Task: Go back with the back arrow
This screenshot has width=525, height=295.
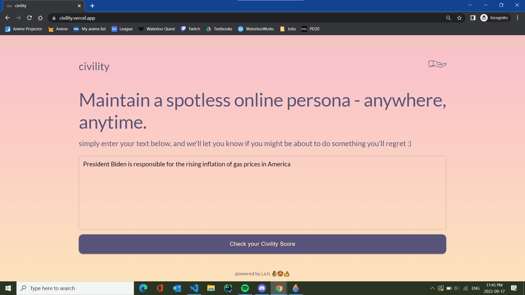Action: [7, 18]
